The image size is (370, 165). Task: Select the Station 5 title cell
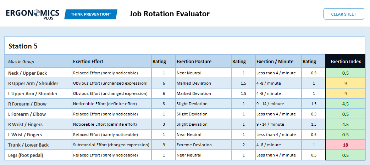click(184, 46)
